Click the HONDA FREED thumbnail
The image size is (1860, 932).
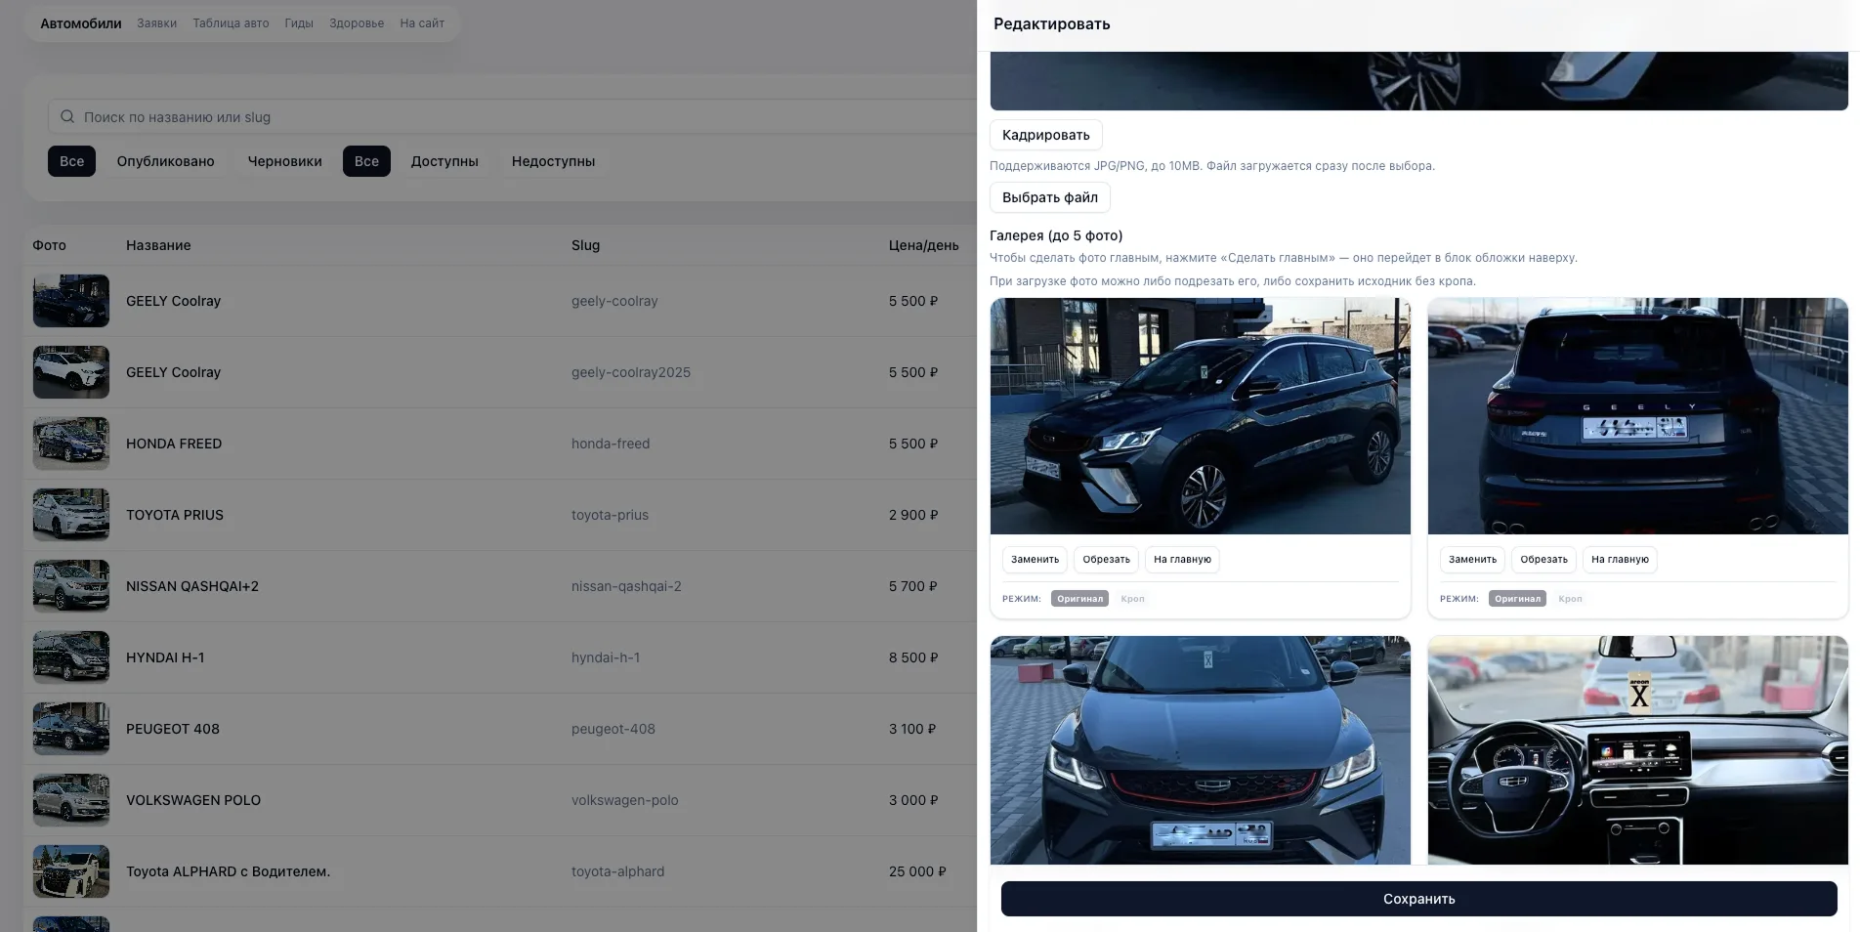71,444
